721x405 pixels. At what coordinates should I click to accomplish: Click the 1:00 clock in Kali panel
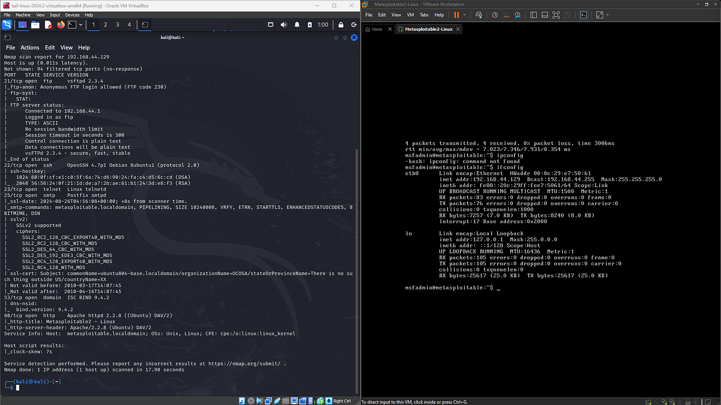tap(323, 24)
